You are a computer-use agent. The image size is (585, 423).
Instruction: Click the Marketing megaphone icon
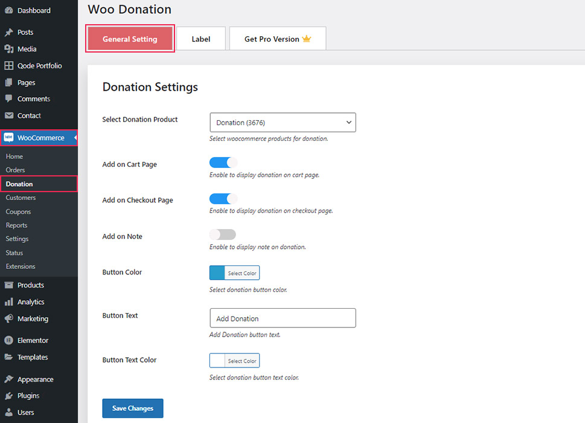pyautogui.click(x=8, y=318)
